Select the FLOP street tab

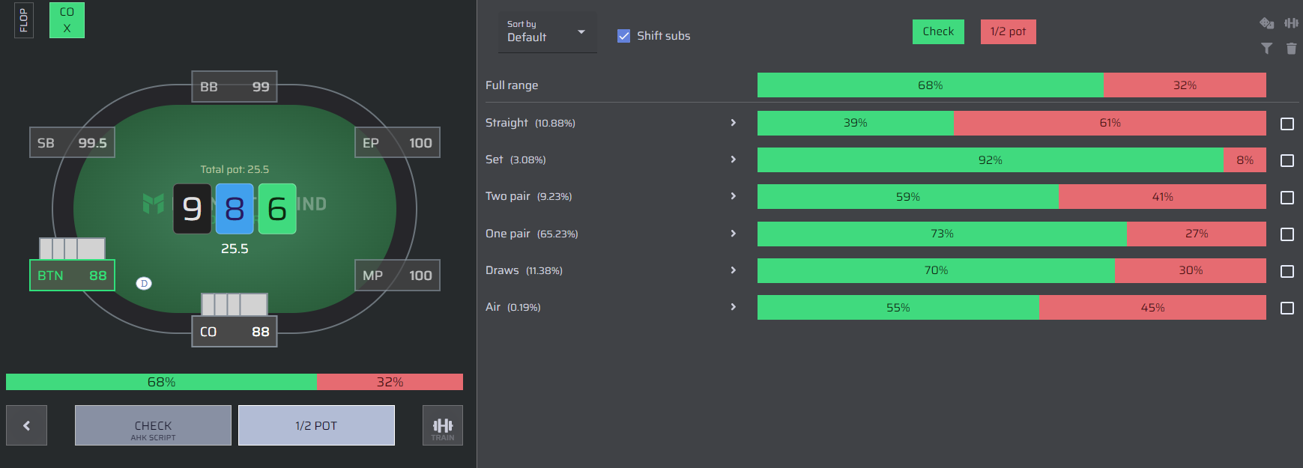click(x=24, y=20)
